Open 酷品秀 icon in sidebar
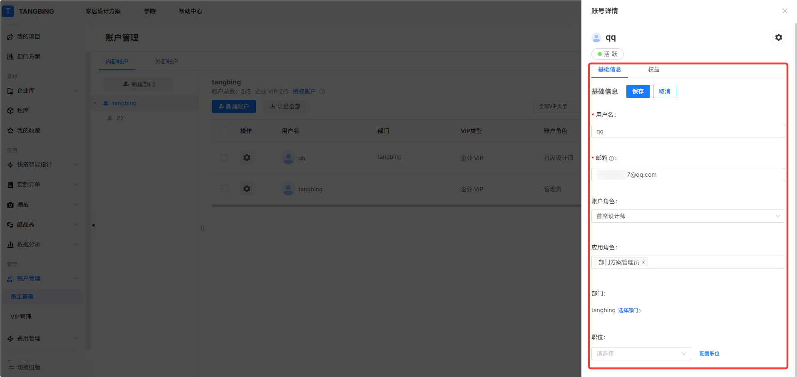Viewport: 797px width, 377px height. pos(10,224)
